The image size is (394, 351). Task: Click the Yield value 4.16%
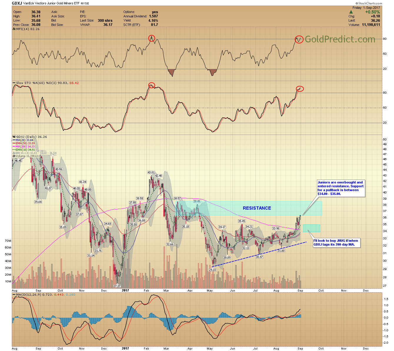153,21
